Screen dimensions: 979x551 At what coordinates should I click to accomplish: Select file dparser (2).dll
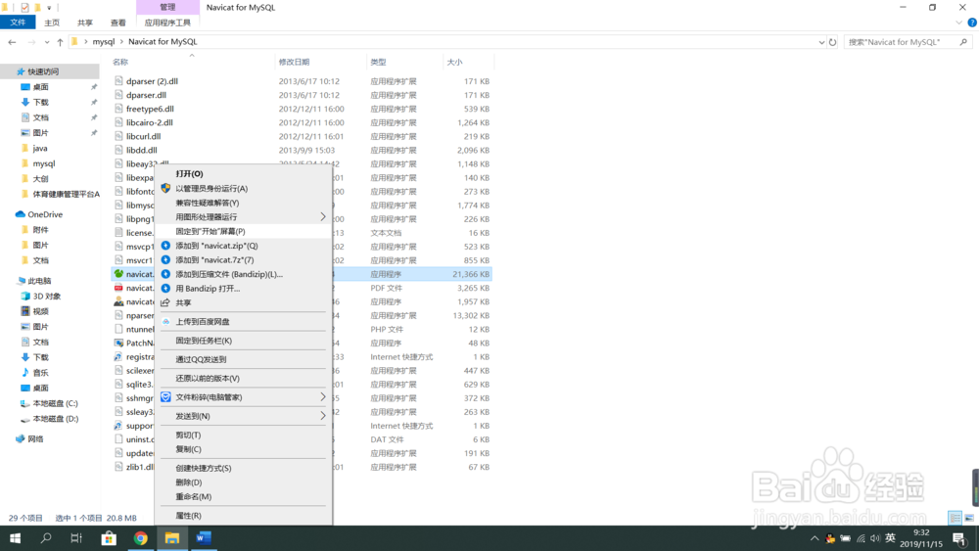[x=152, y=81]
